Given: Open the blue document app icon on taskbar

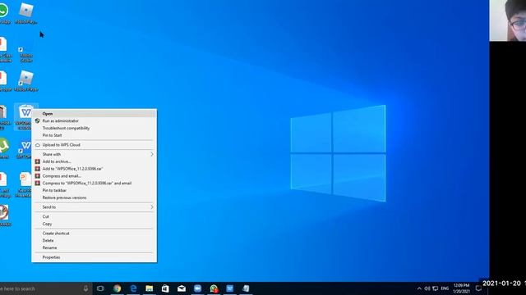Looking at the screenshot, I should click(230, 288).
